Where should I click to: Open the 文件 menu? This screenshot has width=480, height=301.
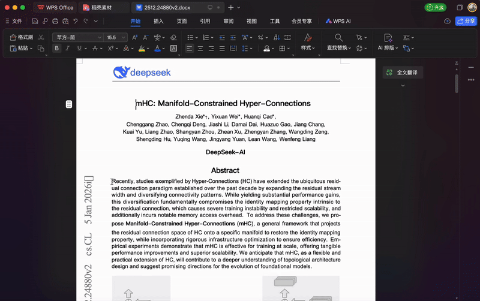point(14,21)
